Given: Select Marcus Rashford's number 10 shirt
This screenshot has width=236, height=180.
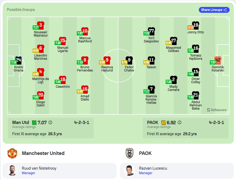Looking at the screenshot, I should [x=85, y=31].
